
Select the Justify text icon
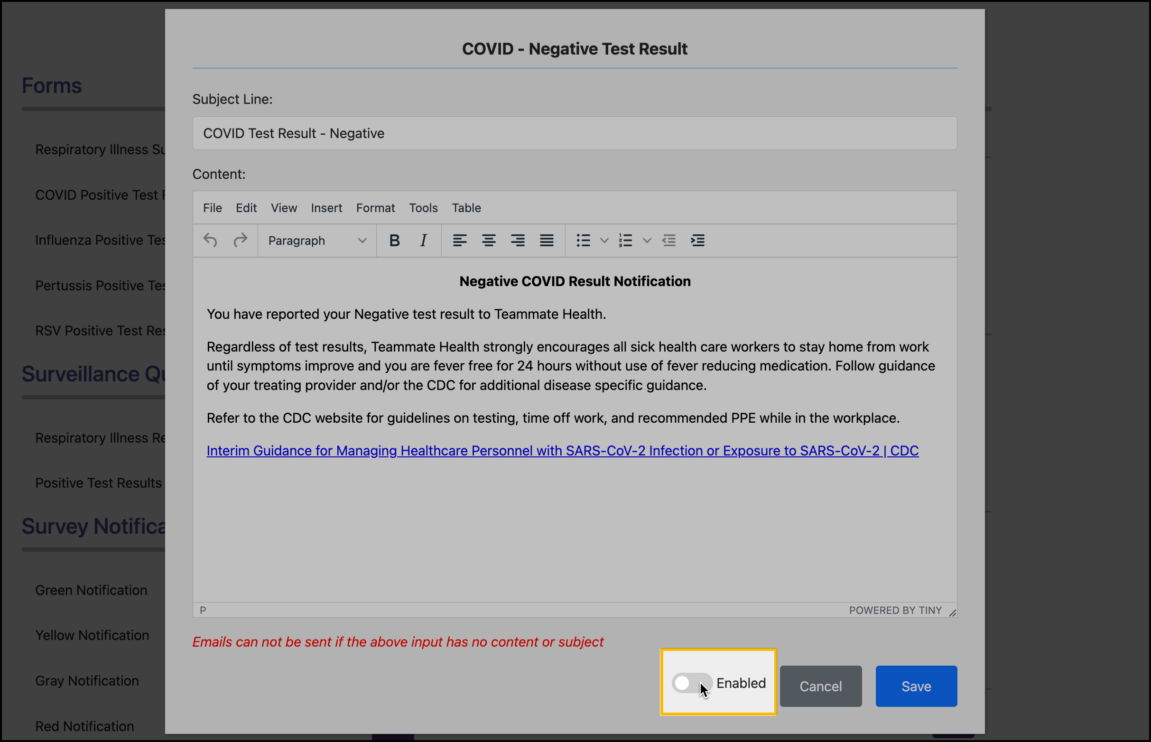(x=547, y=241)
